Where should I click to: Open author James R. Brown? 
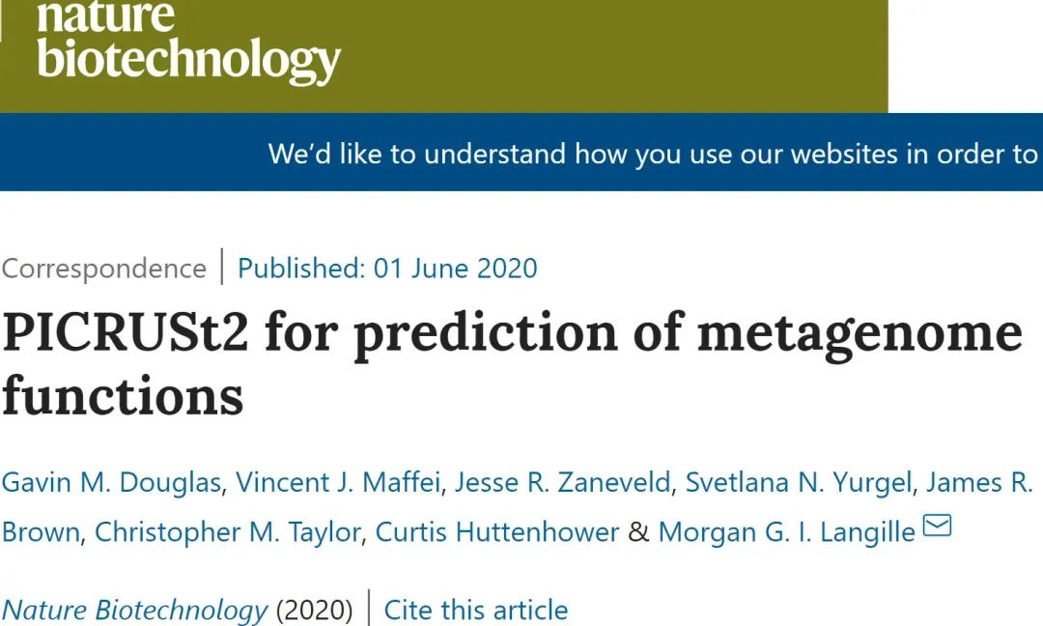(x=979, y=482)
